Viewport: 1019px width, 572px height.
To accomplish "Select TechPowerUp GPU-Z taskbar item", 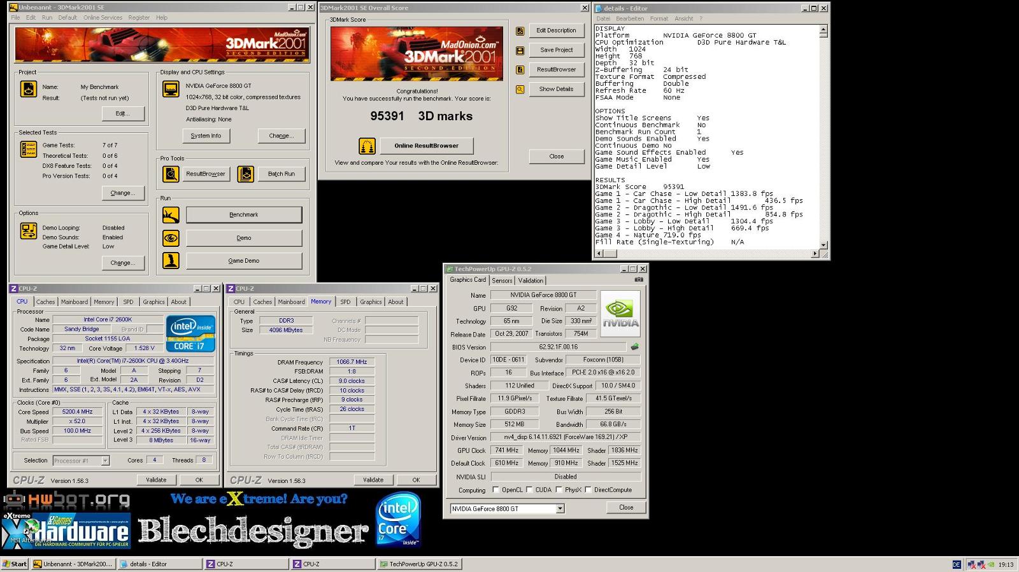I will point(420,564).
